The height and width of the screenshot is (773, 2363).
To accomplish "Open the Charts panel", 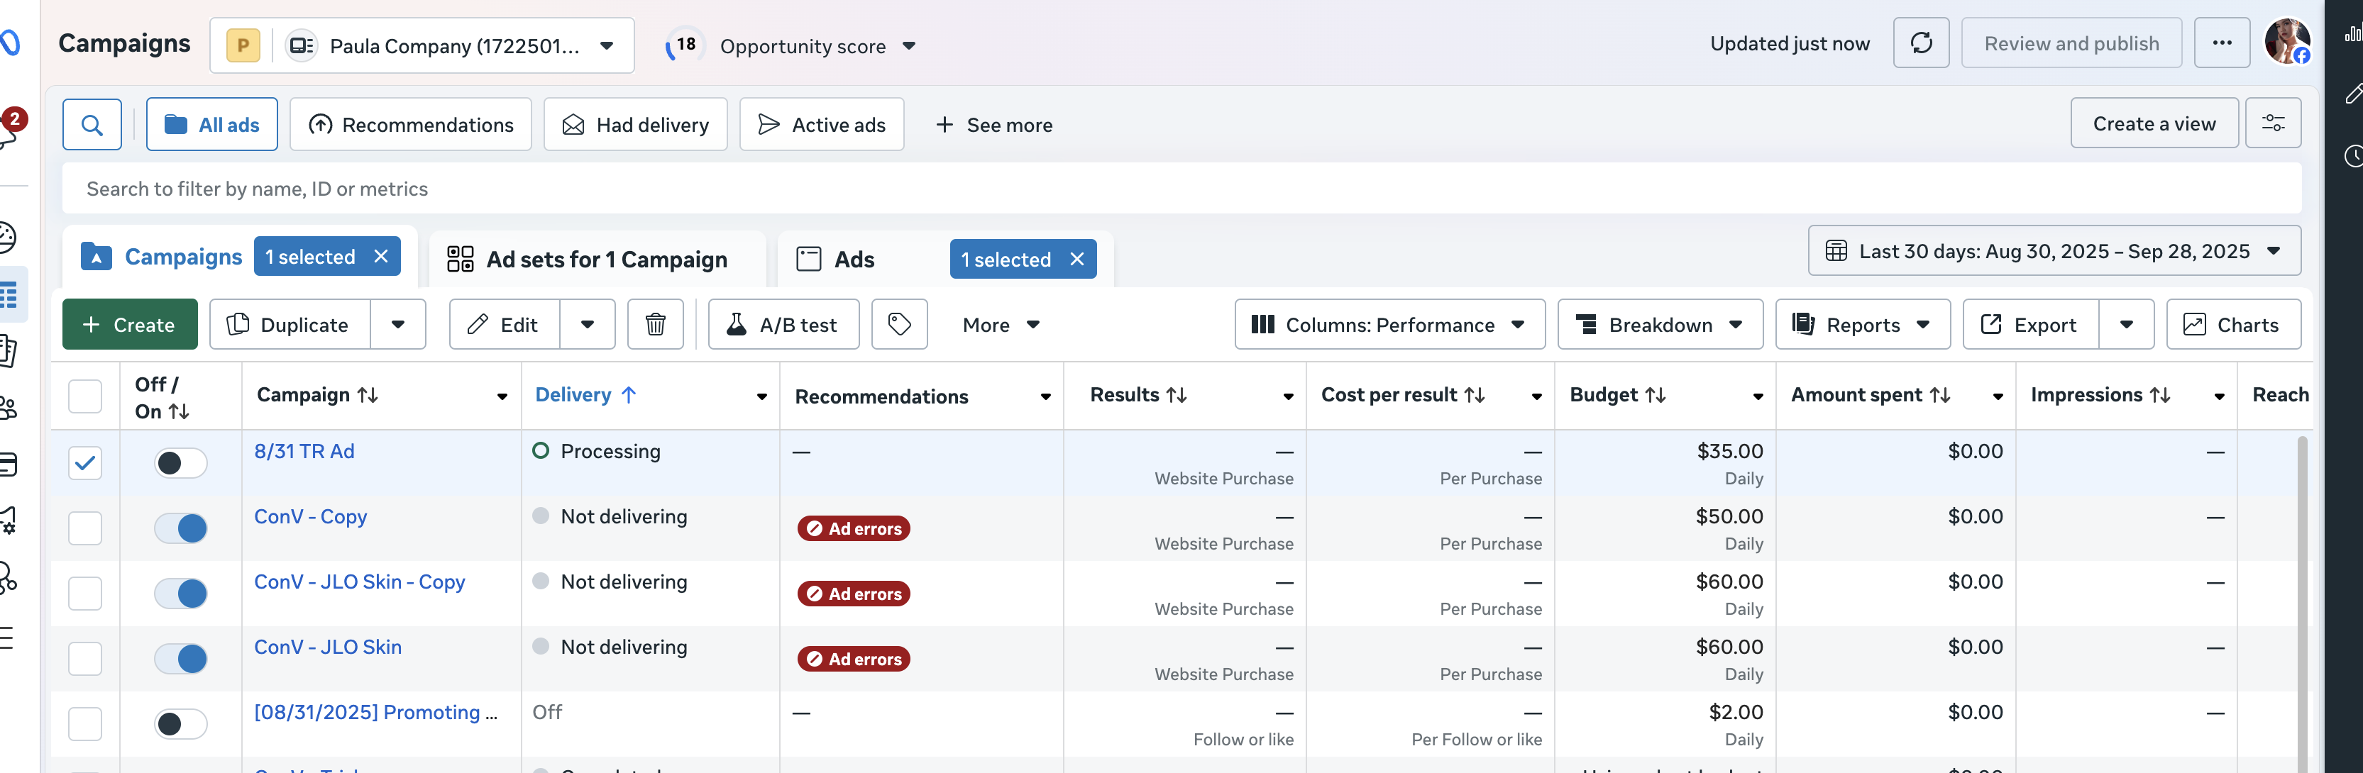I will click(2232, 325).
